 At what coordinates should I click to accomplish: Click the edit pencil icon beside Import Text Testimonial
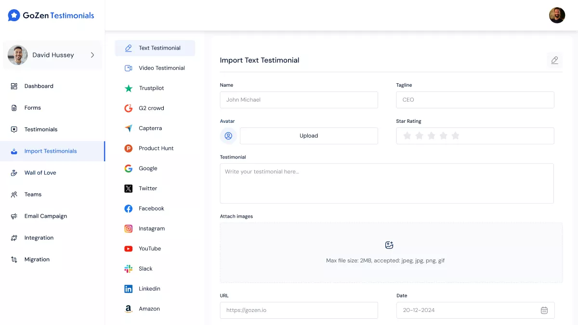click(x=554, y=60)
